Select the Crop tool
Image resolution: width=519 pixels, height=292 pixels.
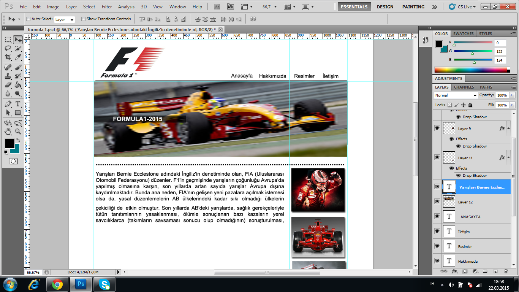point(8,57)
